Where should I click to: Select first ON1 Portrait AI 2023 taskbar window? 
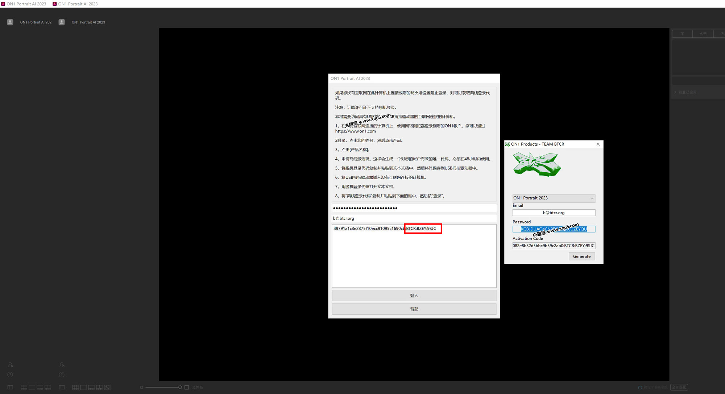pyautogui.click(x=24, y=4)
